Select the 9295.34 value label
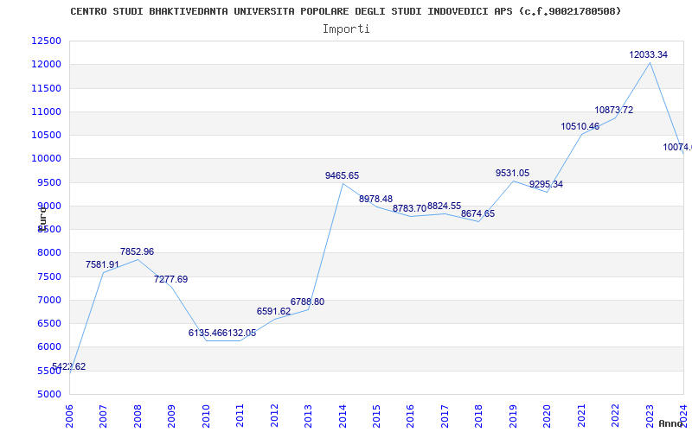This screenshot has height=432, width=692. click(546, 184)
